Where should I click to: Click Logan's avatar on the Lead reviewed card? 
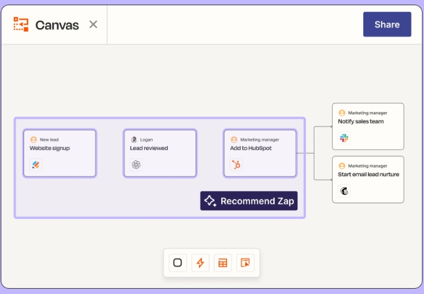134,140
